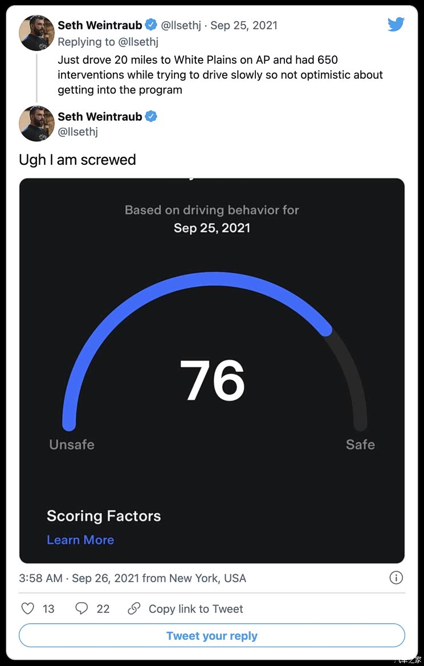Click the safety score number 76
The image size is (424, 666).
tap(213, 380)
